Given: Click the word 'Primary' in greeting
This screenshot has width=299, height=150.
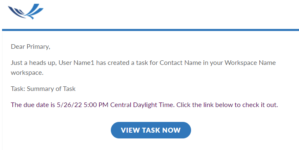Looking at the screenshot, I should click(38, 47).
